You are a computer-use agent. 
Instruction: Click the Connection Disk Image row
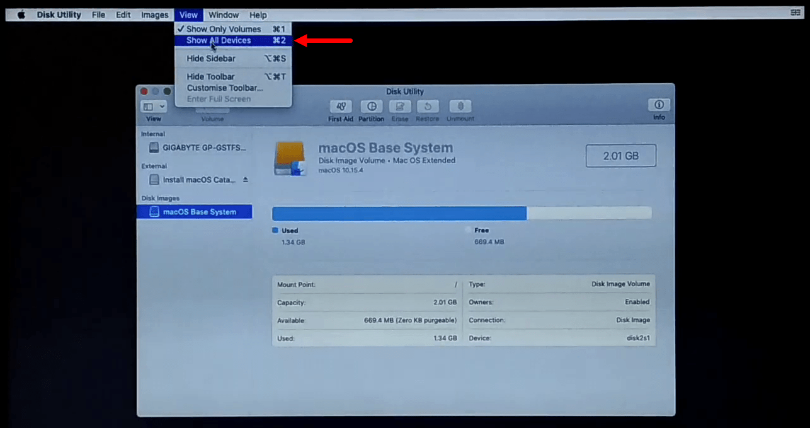pyautogui.click(x=559, y=320)
